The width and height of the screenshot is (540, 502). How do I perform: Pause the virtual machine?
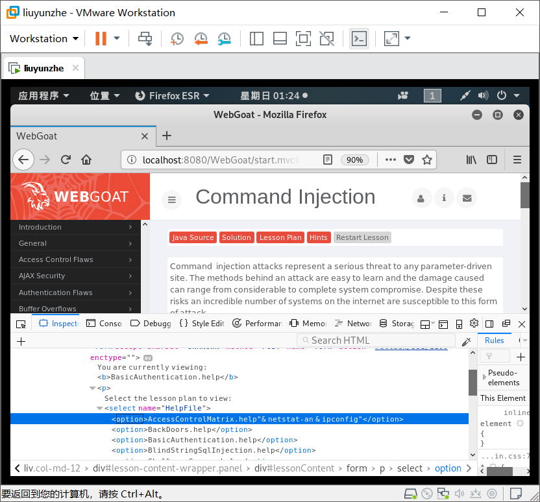click(101, 38)
